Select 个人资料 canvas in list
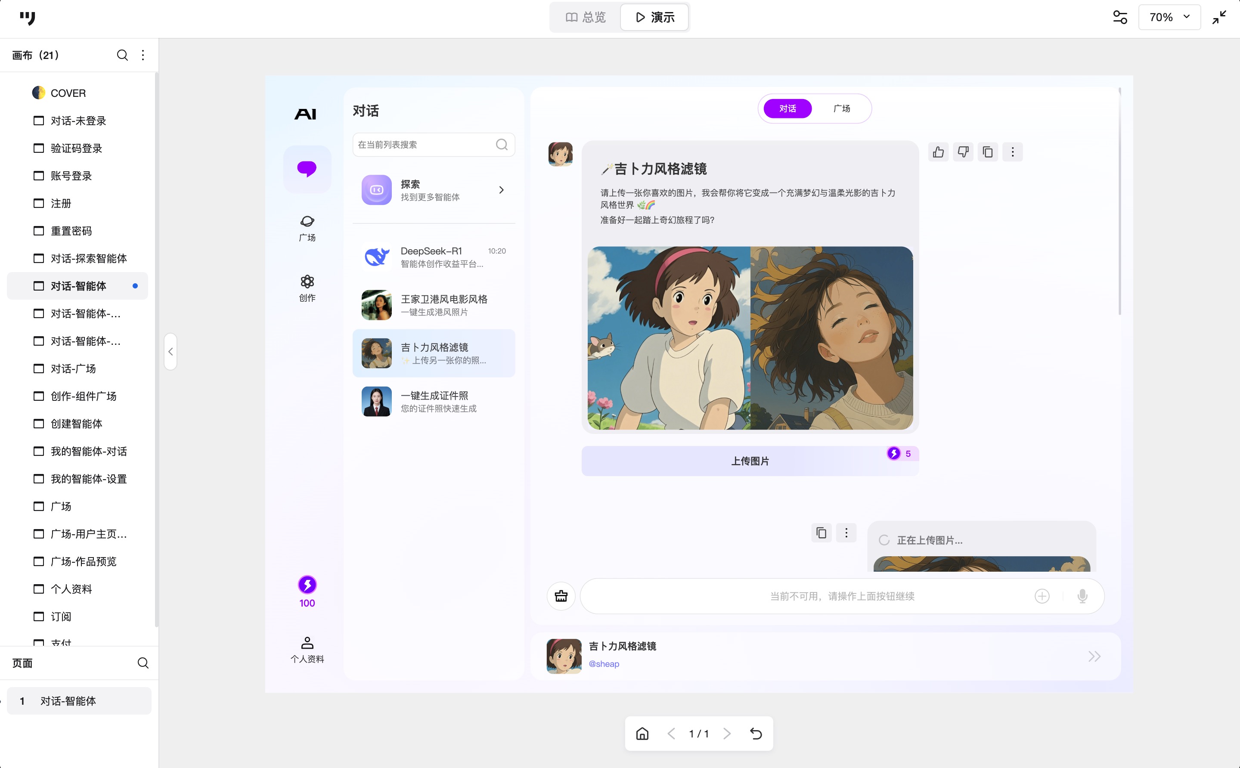Viewport: 1240px width, 768px height. point(78,589)
